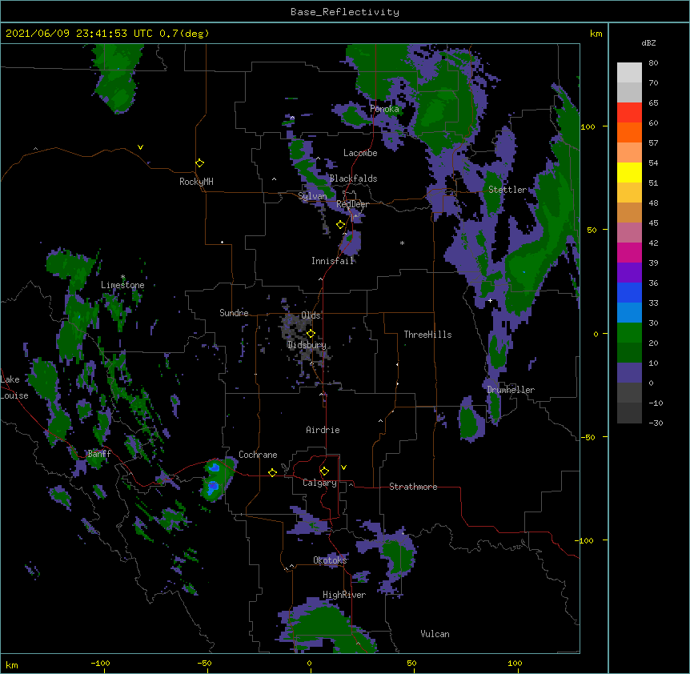
Task: Click the 54 dBZ yellow legend swatch
Action: 629,172
